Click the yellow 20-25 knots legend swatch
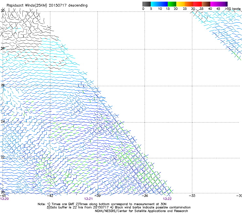Image resolution: width=242 pixels, height=213 pixels. pyautogui.click(x=181, y=4)
